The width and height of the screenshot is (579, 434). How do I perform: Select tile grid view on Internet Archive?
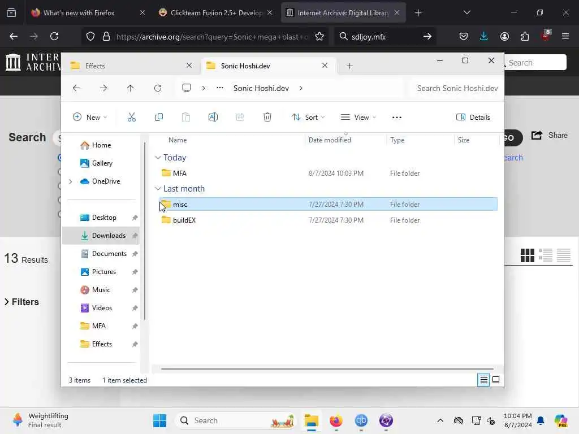(x=528, y=255)
